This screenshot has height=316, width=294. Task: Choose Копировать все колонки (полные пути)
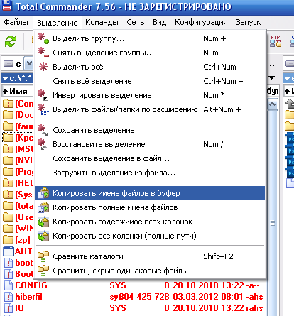150,236
